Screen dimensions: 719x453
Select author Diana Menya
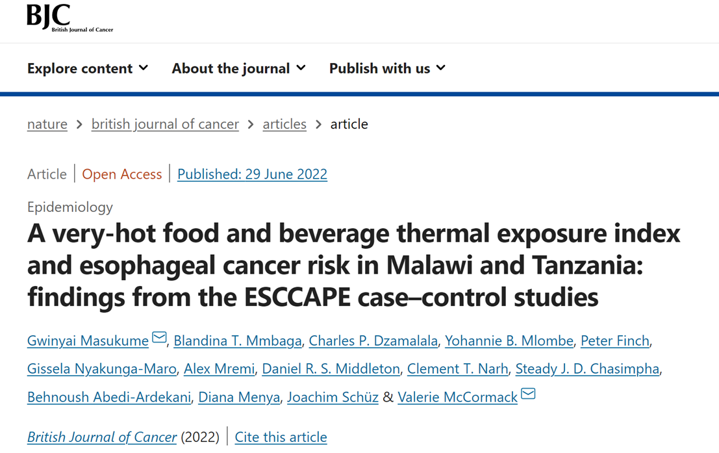(239, 397)
